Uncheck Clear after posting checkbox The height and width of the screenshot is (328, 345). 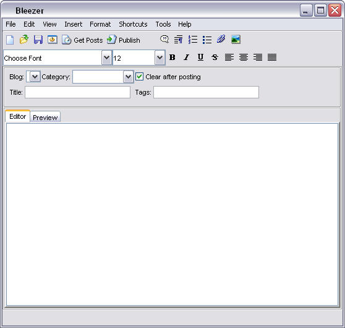(139, 77)
